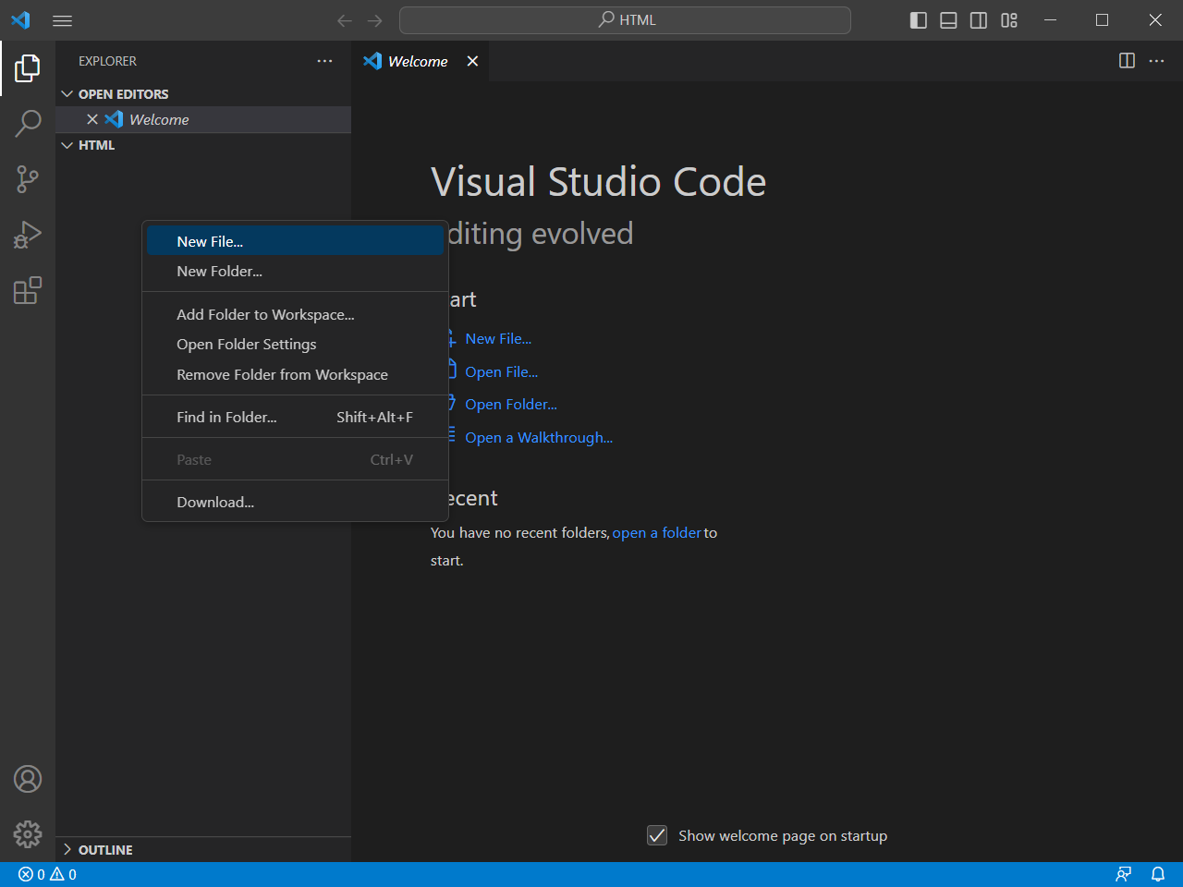Uncheck Show welcome page on startup
Screen dimensions: 1183x887
657,835
